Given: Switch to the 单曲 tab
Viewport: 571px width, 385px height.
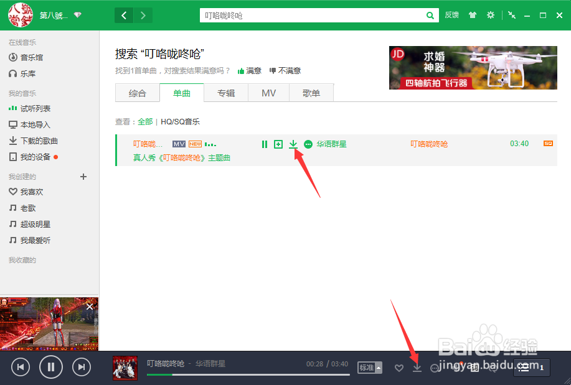Looking at the screenshot, I should coord(182,93).
